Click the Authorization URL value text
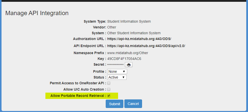 tap(139, 39)
